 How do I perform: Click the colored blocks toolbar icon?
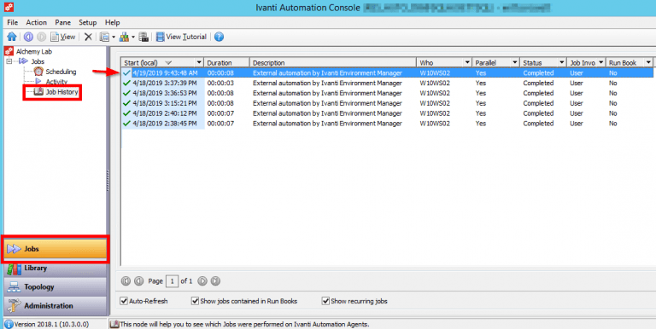coord(124,37)
